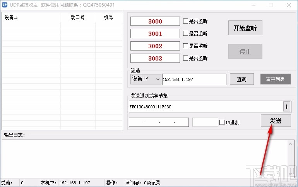
Task: Click the 开始监听 start listening button
Action: [x=245, y=28]
